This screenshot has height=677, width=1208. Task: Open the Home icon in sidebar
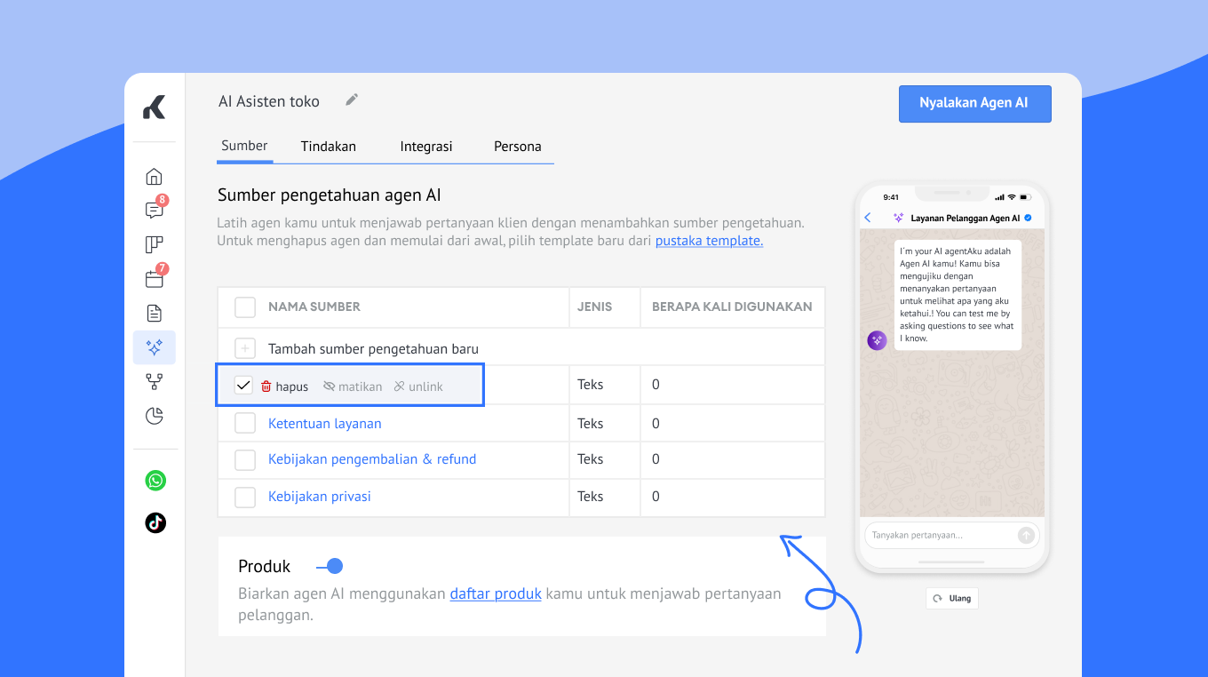pos(155,176)
